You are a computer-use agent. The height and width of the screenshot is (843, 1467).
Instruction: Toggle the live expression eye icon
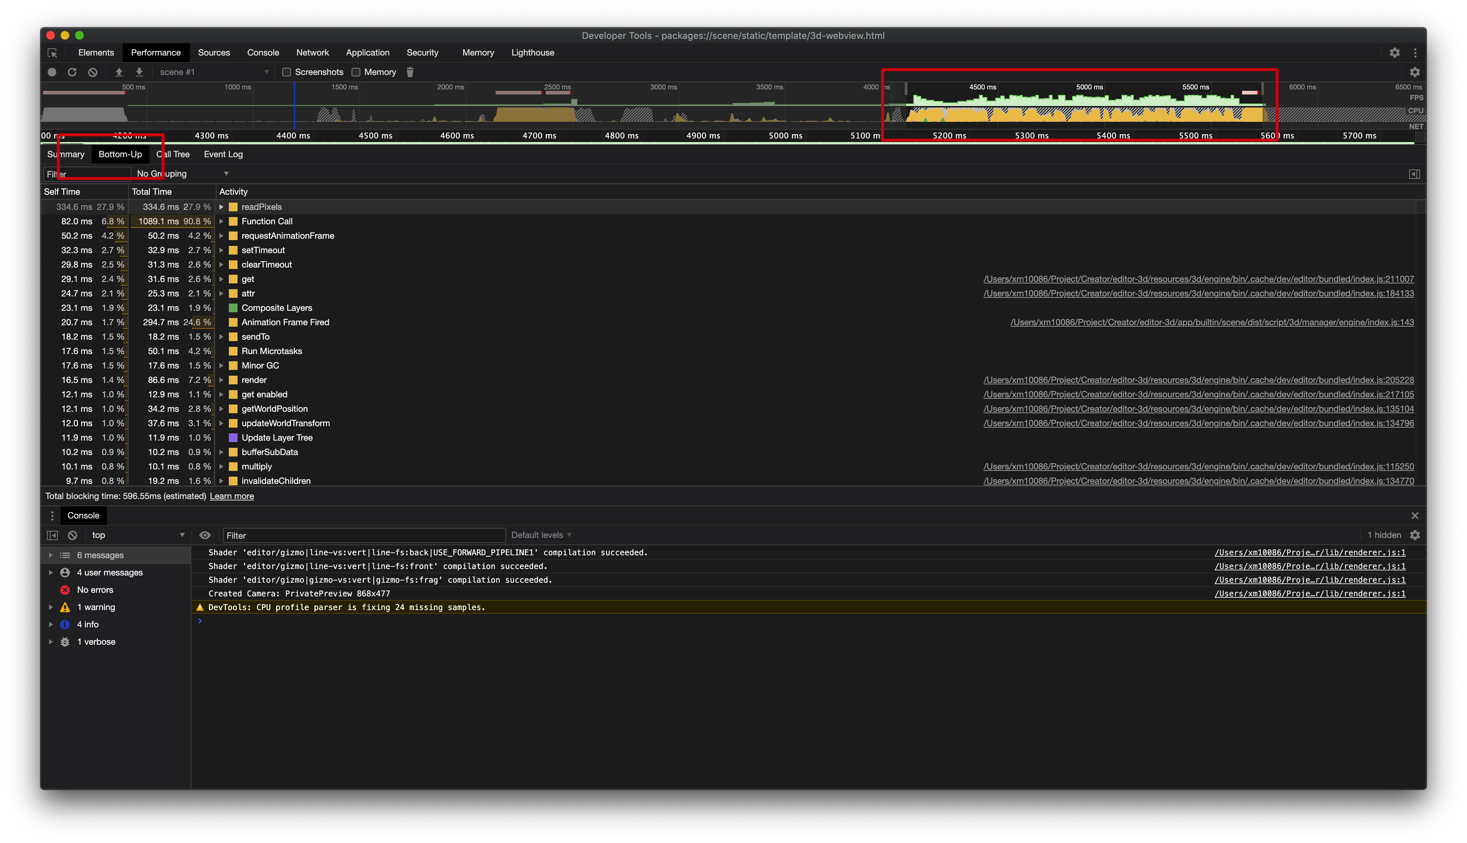pos(205,535)
